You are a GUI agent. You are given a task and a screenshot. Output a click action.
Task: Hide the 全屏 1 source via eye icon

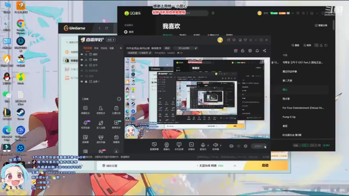click(x=82, y=81)
